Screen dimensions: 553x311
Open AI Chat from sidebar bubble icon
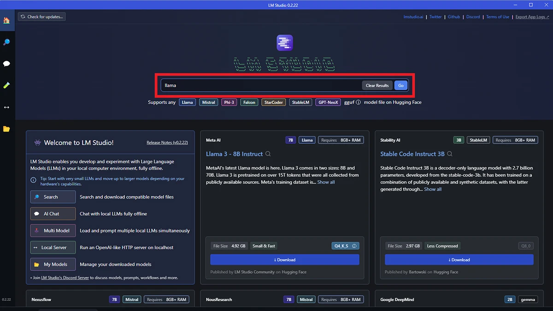(6, 64)
